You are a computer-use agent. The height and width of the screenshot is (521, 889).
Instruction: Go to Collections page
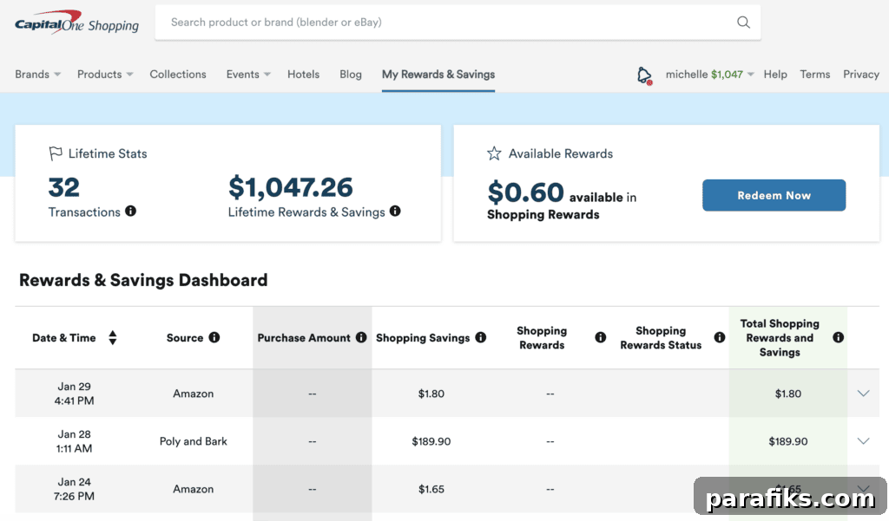click(178, 75)
